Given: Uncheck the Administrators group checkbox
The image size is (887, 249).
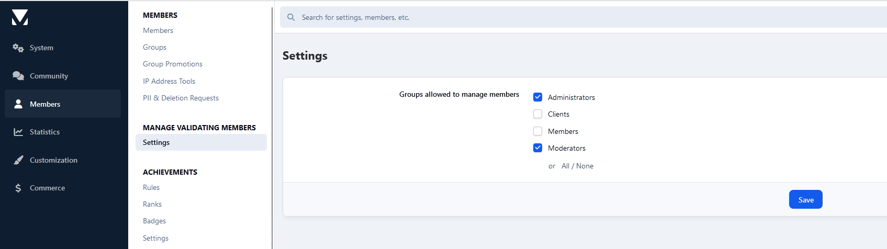Looking at the screenshot, I should click(x=537, y=97).
